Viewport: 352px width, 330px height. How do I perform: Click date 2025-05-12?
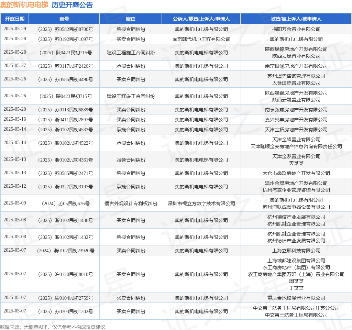(15, 186)
